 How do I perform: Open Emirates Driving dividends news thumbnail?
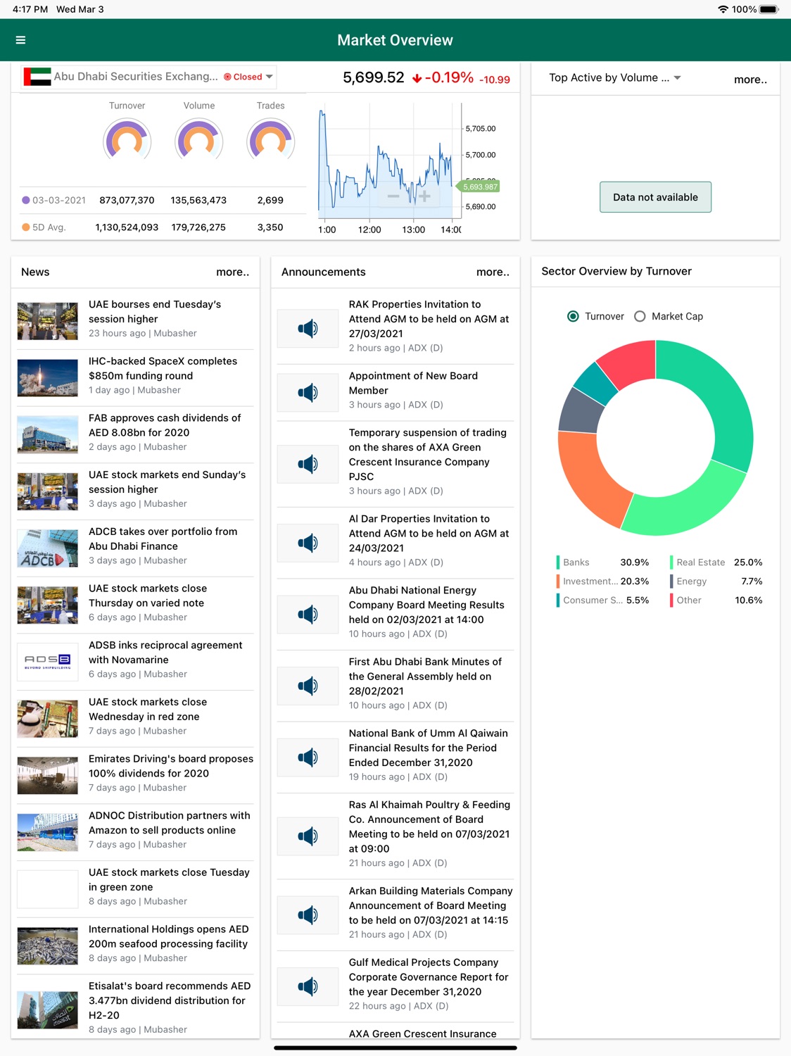[48, 775]
